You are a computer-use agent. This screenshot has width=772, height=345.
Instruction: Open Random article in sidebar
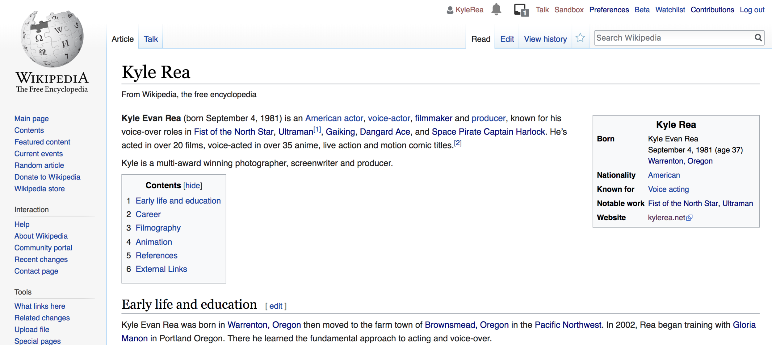pyautogui.click(x=39, y=165)
